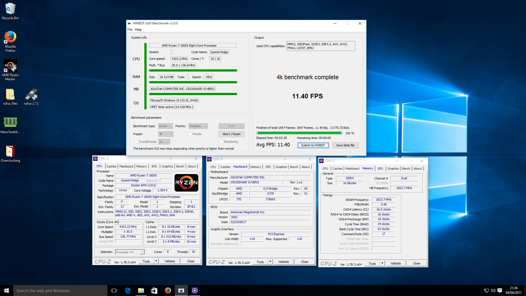The image size is (526, 296).
Task: Enable the Monitoring checkbox
Action: coord(221,142)
